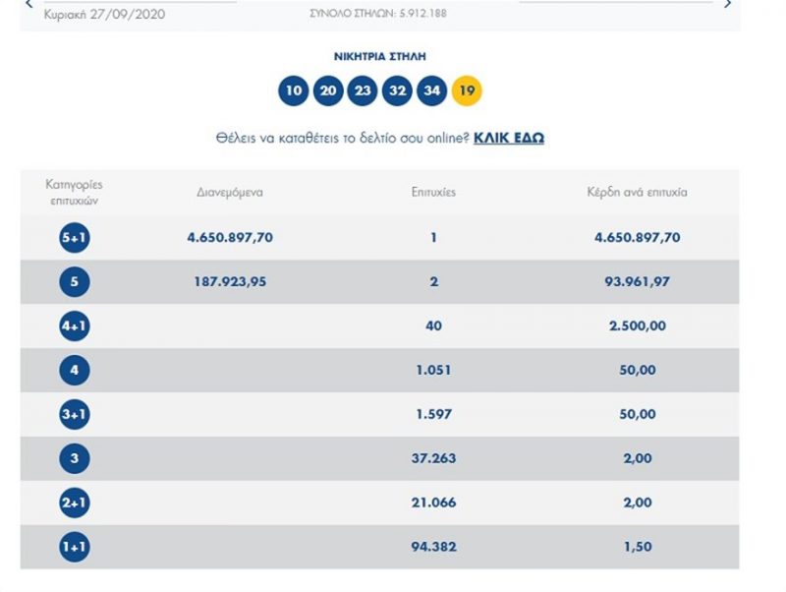Select the number 34 ball
This screenshot has width=786, height=592.
click(431, 91)
